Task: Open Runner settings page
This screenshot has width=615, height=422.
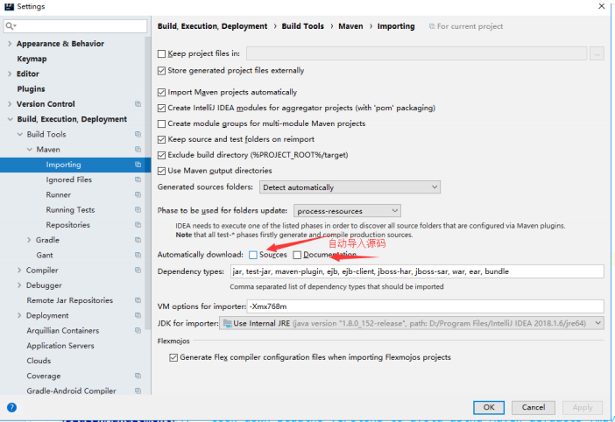Action: click(x=59, y=194)
